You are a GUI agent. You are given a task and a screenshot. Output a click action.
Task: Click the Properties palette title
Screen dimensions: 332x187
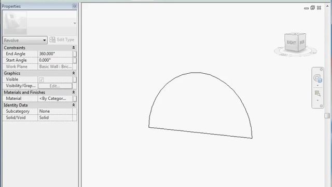11,6
